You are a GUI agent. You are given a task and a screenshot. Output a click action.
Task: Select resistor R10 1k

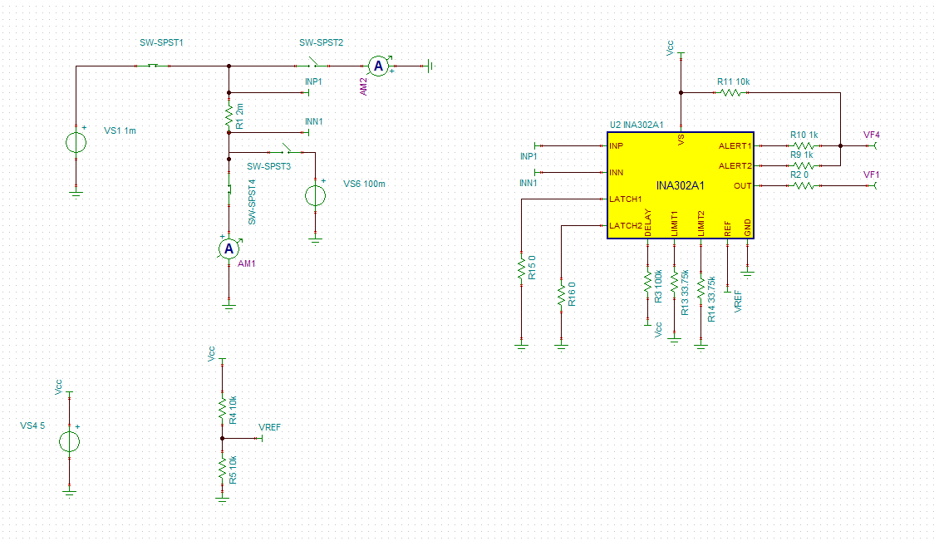(804, 145)
